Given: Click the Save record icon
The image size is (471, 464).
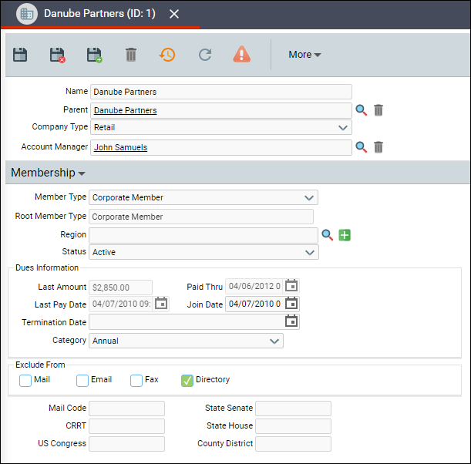Looking at the screenshot, I should click(20, 55).
